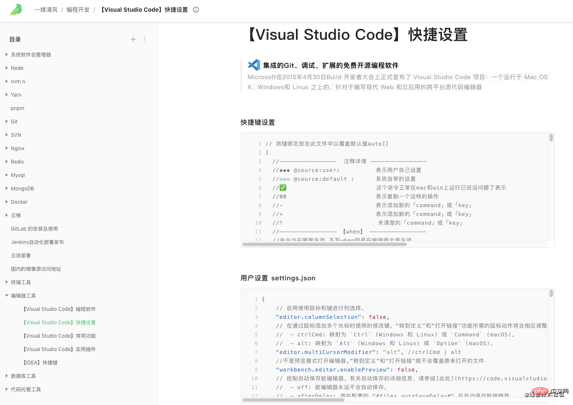Image resolution: width=573 pixels, height=405 pixels.
Task: Click the info icon beside page title
Action: click(196, 10)
